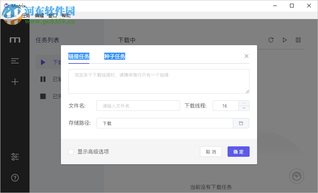Click the text area resize handle corner
The image size is (318, 193).
pos(247,91)
